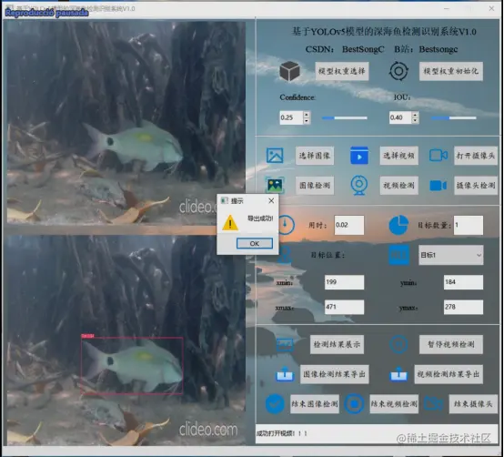Click the blue pie chart target count icon
504x457 pixels.
398,225
